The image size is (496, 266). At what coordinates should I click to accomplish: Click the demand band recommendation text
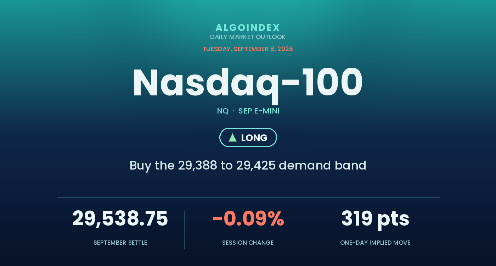[x=248, y=165]
